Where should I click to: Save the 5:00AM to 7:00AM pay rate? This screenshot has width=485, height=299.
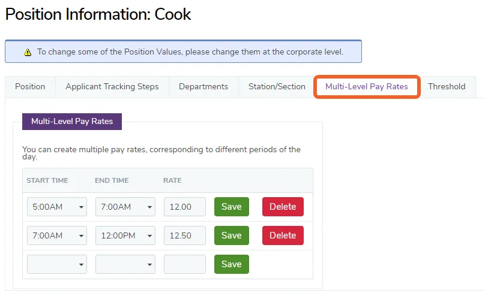(x=231, y=207)
